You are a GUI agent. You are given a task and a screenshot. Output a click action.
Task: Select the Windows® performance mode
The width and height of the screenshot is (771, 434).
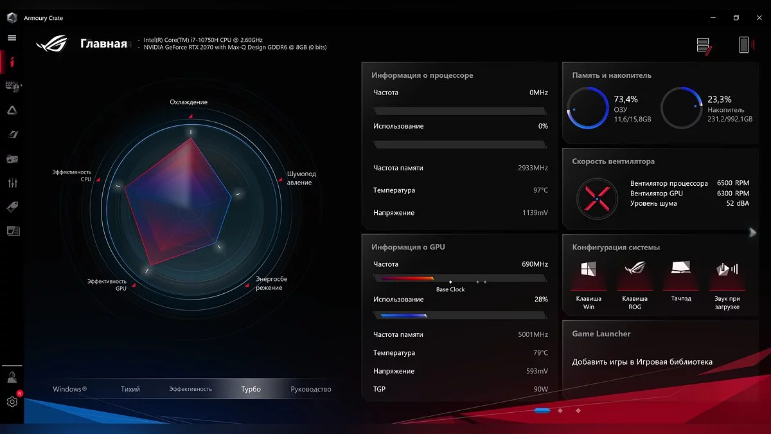point(69,389)
